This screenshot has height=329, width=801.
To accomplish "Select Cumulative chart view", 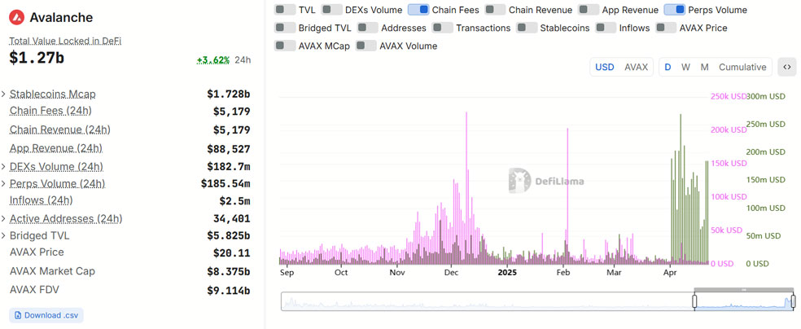I will (742, 67).
